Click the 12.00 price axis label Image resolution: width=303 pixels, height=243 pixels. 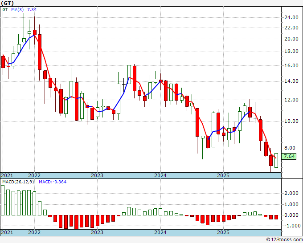[x=291, y=100]
